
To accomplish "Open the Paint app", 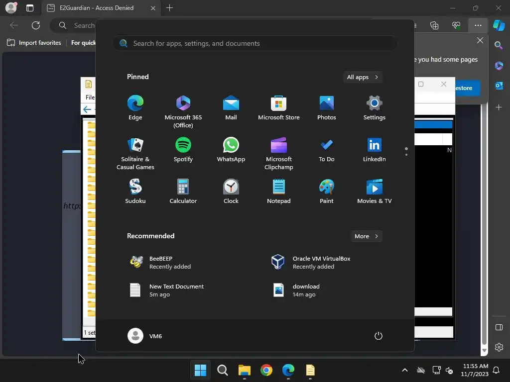I will coord(327,191).
